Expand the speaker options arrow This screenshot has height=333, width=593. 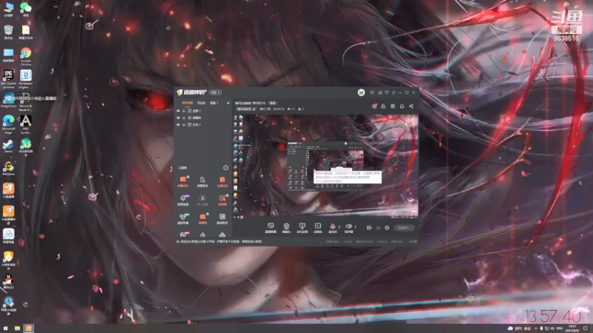(x=355, y=226)
